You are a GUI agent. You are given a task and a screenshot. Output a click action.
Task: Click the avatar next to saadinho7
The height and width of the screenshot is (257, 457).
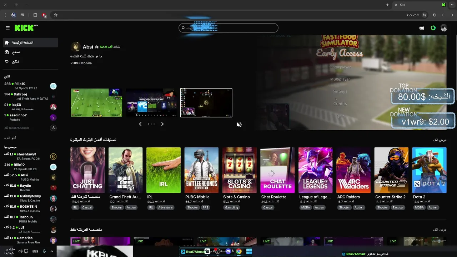[53, 117]
